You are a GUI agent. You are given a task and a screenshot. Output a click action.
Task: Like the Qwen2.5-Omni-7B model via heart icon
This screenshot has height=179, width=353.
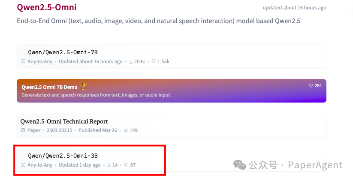154,62
